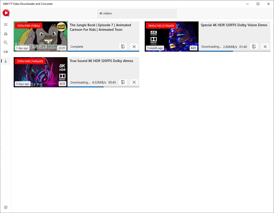Click the True Sound 8K download progress bar

point(103,87)
